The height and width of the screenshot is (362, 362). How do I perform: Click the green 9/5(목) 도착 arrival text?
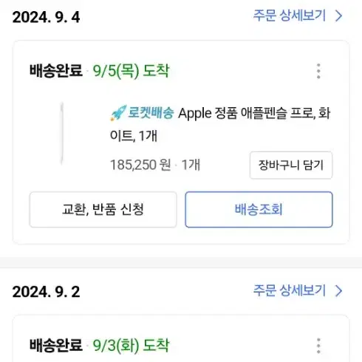131,71
